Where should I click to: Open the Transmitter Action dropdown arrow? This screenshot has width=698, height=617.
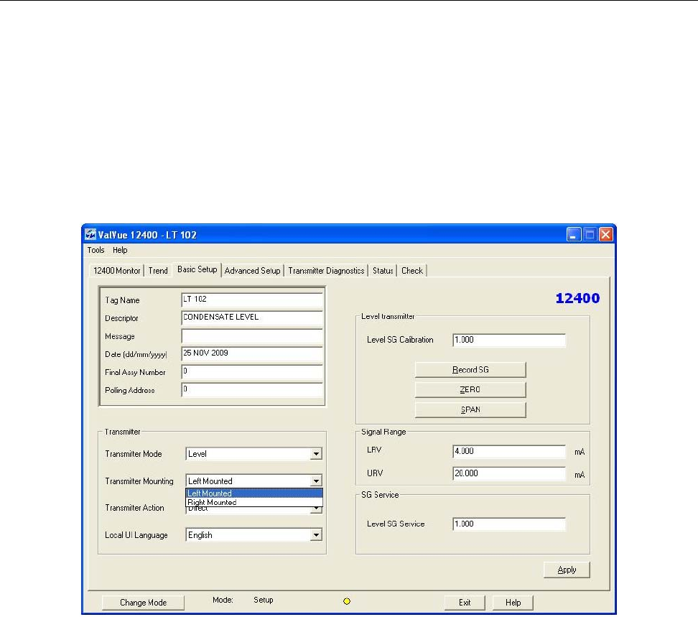coord(316,509)
